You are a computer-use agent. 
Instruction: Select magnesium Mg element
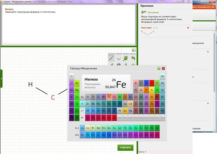(77, 90)
